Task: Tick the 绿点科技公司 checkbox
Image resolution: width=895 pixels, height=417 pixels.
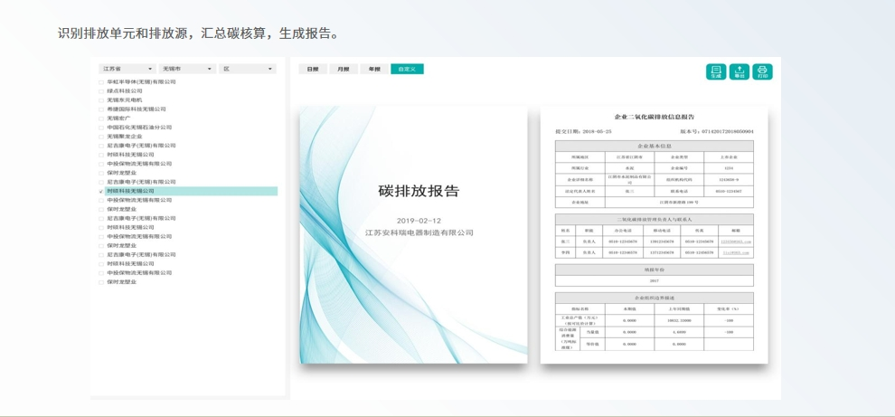Action: [x=101, y=91]
